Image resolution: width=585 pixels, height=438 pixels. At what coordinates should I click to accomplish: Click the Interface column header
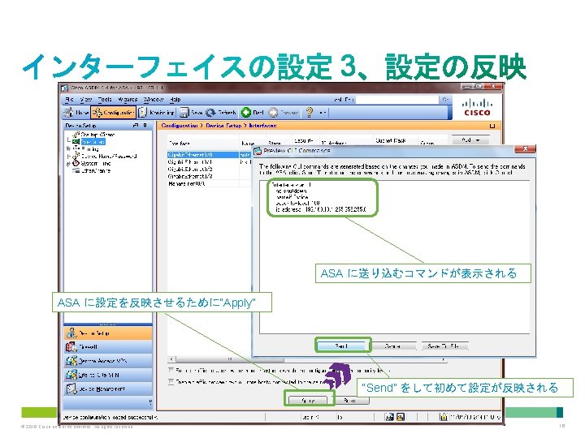click(x=202, y=143)
